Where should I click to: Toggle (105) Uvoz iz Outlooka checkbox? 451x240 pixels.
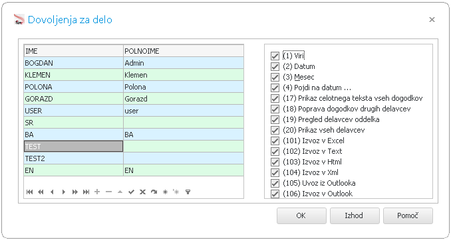click(275, 183)
